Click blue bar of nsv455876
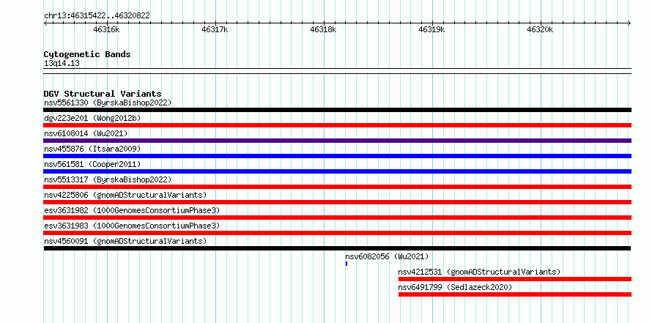This screenshot has width=652, height=323. pos(337,156)
